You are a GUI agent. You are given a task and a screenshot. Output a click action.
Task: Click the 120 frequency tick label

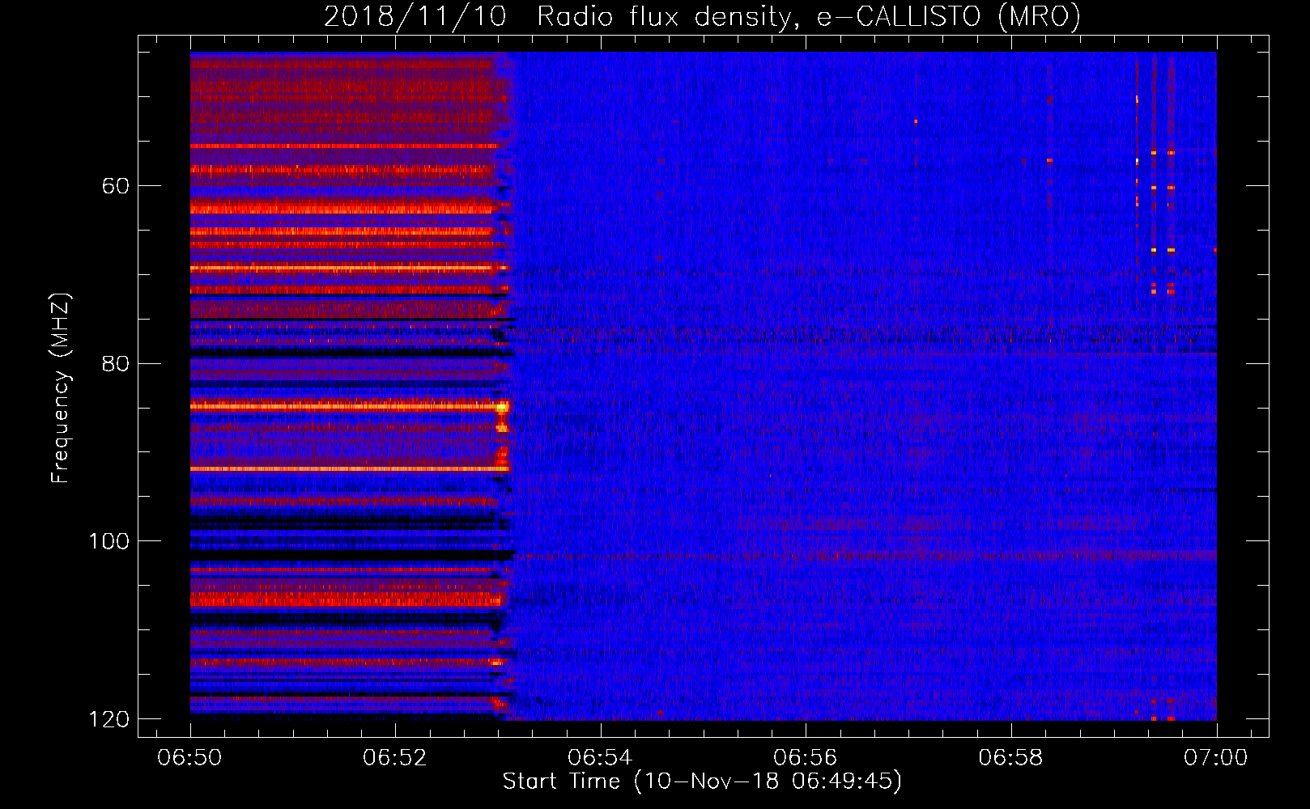[x=108, y=719]
